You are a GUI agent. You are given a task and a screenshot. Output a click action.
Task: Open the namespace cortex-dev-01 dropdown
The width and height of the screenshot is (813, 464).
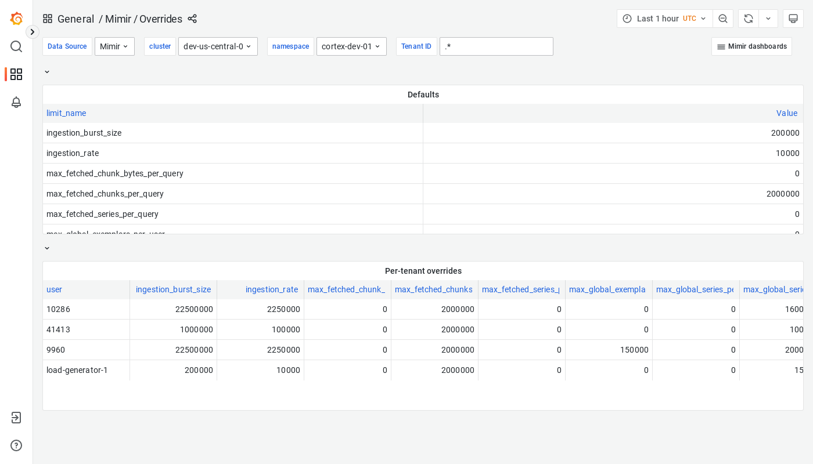point(351,46)
